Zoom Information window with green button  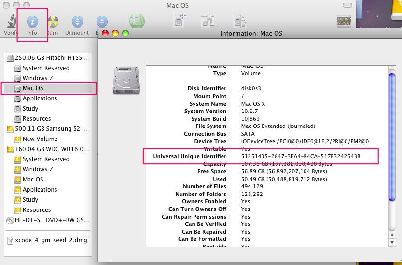click(x=125, y=33)
